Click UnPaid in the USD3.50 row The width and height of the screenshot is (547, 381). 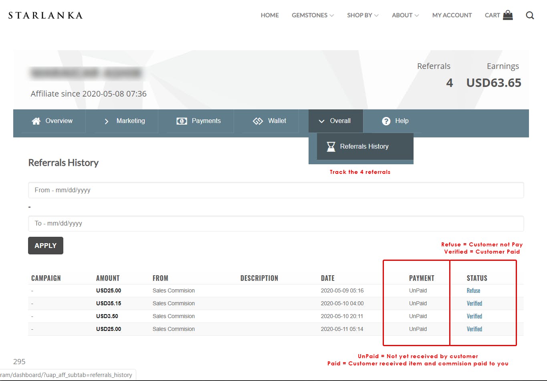[x=418, y=316]
